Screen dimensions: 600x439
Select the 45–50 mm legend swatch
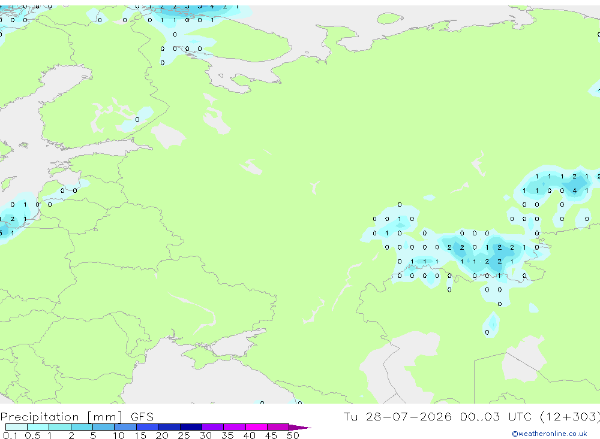(x=278, y=427)
